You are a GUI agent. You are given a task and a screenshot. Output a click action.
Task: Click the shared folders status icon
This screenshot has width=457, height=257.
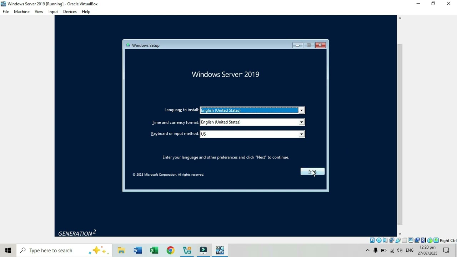pyautogui.click(x=404, y=240)
